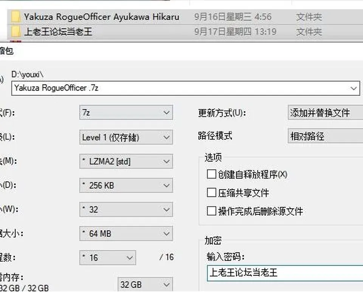The image size is (363, 292).
Task: Select the Yakuza RogueOfficer Ayukawa Hikaru folder icon
Action: 16,17
